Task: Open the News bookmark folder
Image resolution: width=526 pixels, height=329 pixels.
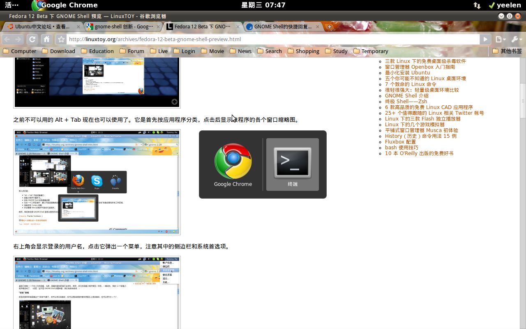Action: pos(240,51)
